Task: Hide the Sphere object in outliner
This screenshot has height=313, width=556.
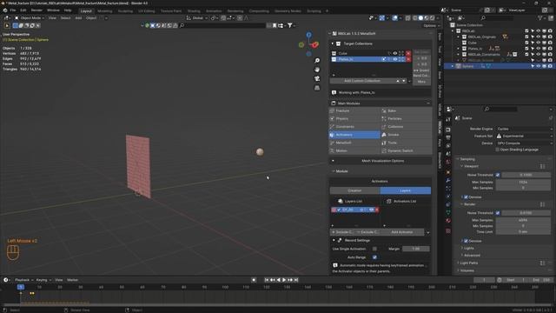Action: [539, 66]
